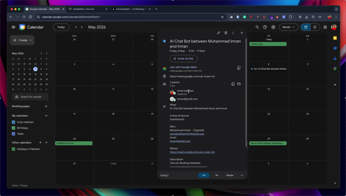Image resolution: width=346 pixels, height=196 pixels.
Task: Open Privacy link at bottom left
Action: pyautogui.click(x=24, y=186)
